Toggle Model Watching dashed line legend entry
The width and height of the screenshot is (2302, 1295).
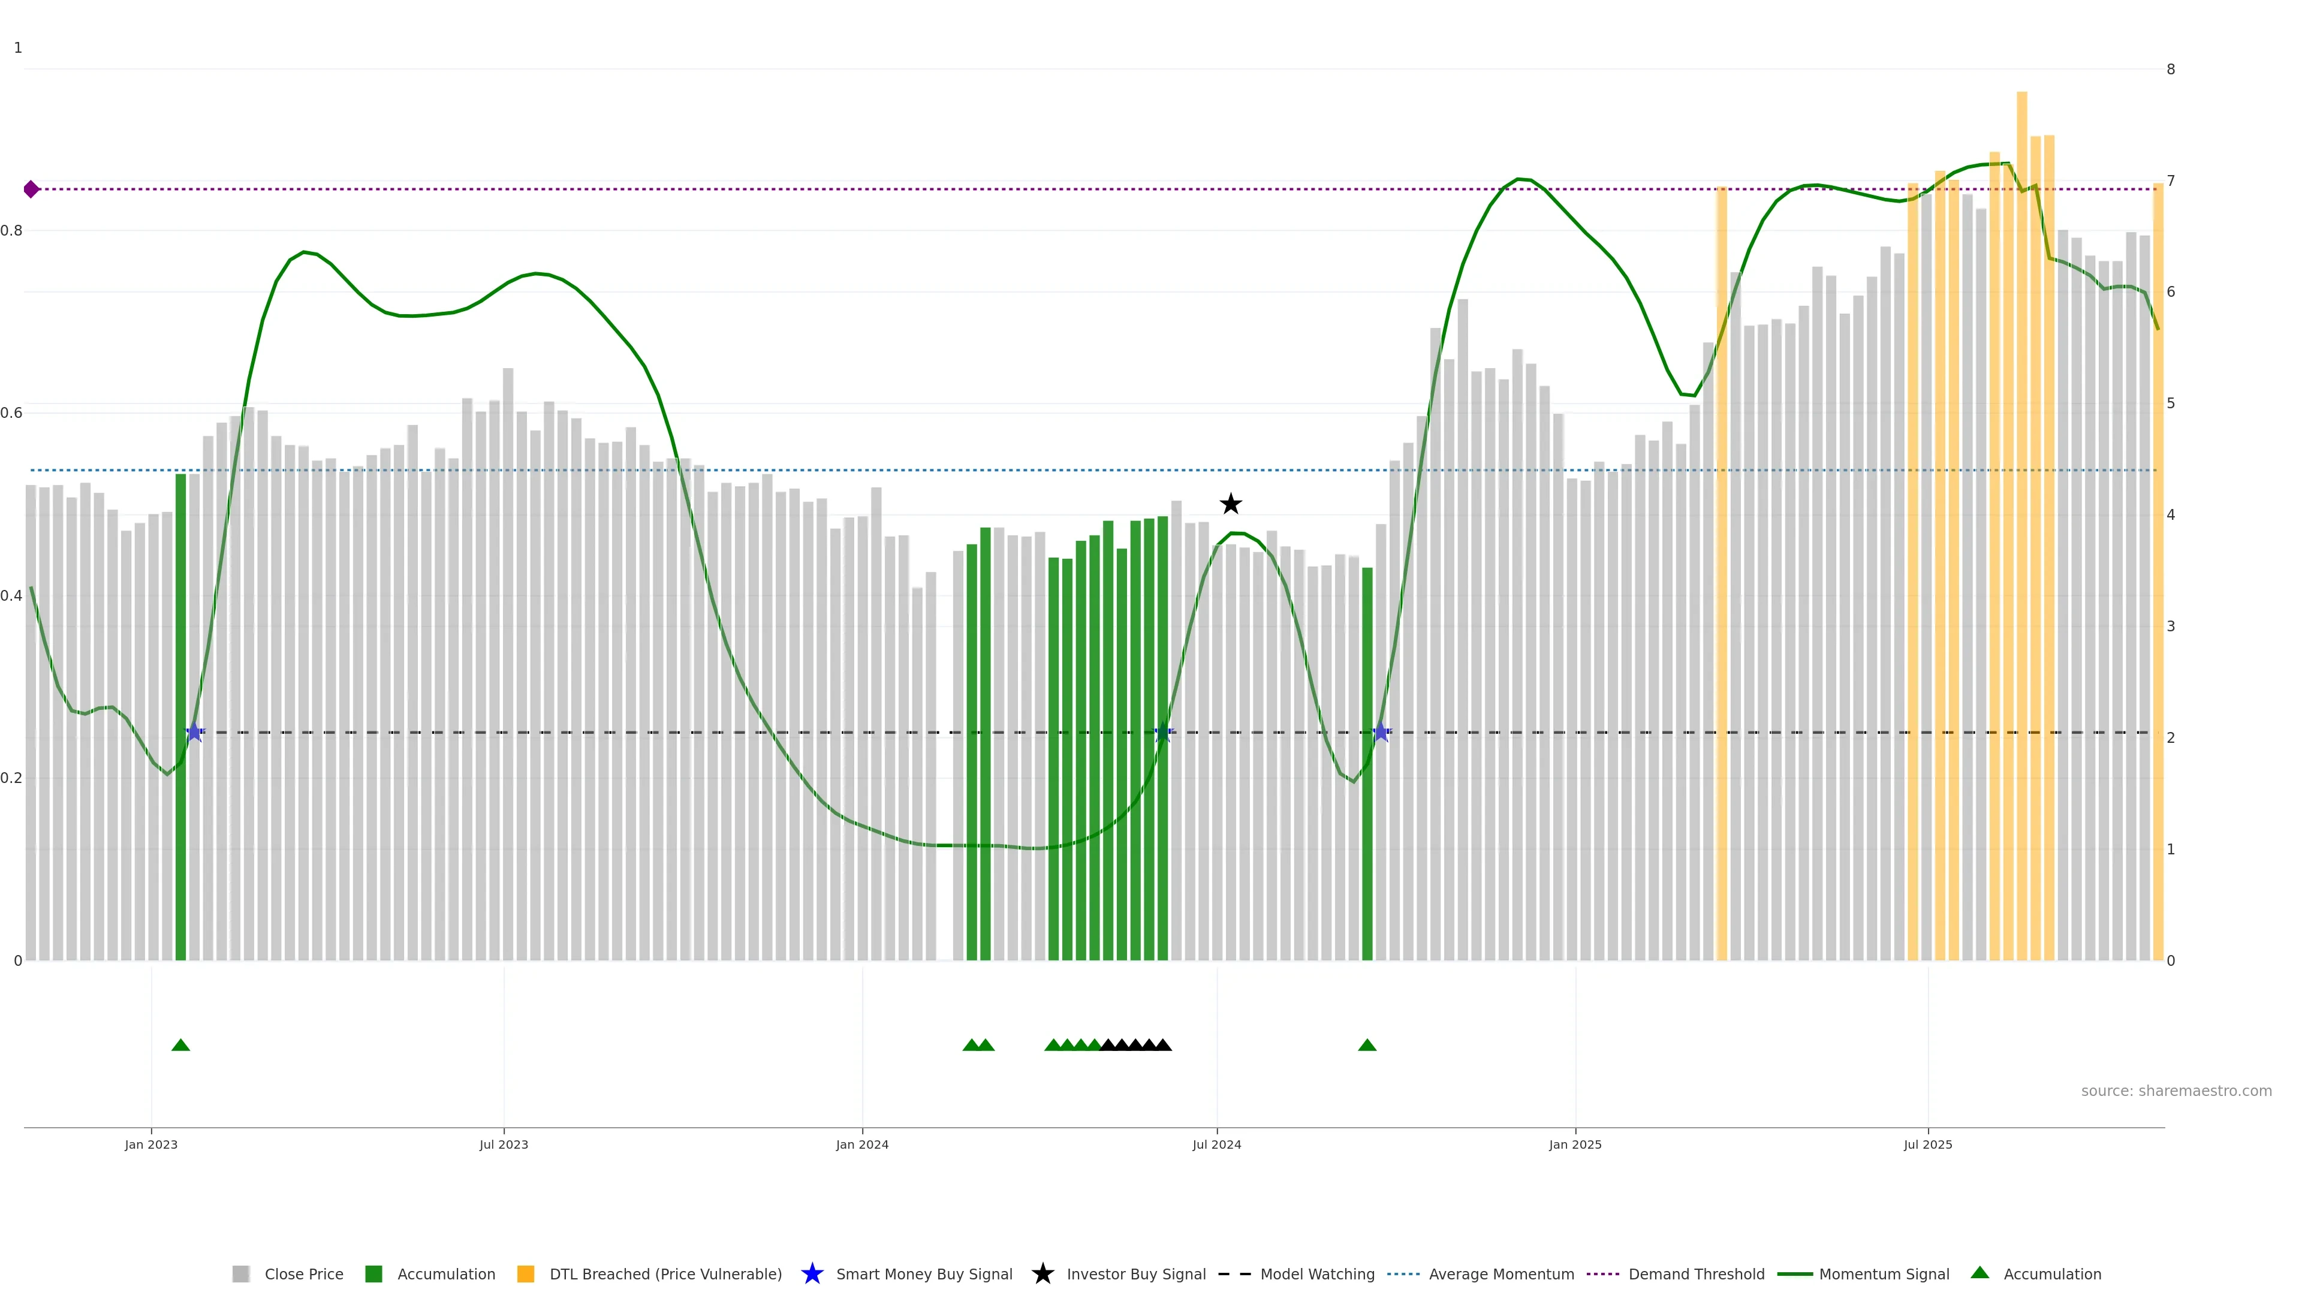1316,1273
